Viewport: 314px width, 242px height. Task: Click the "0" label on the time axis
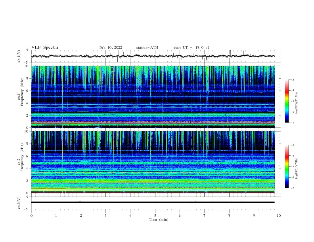[x=31, y=216]
